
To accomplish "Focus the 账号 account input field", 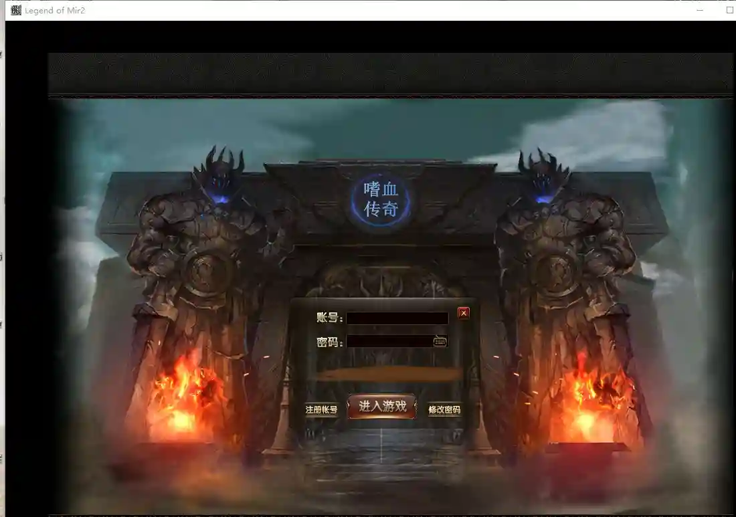I will coord(397,318).
